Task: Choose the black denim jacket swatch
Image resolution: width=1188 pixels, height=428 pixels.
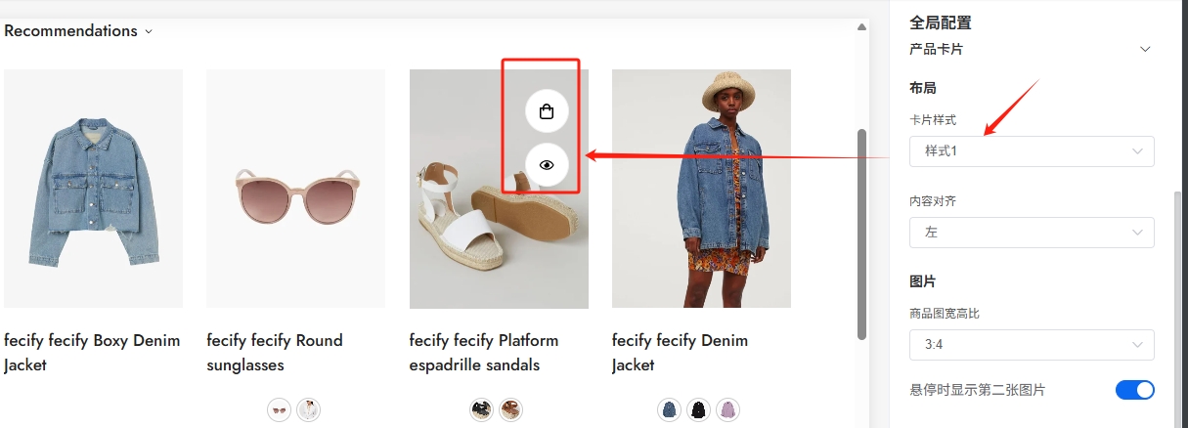Action: point(698,410)
